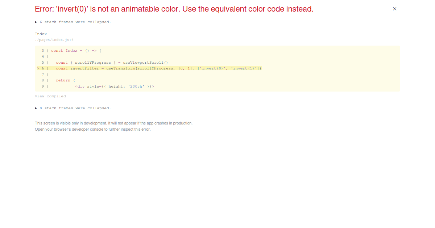Select the 'Index' frame heading
Image resolution: width=435 pixels, height=228 pixels.
pyautogui.click(x=41, y=34)
